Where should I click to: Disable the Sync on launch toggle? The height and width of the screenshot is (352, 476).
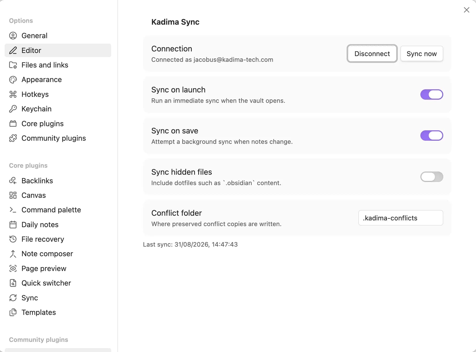432,94
